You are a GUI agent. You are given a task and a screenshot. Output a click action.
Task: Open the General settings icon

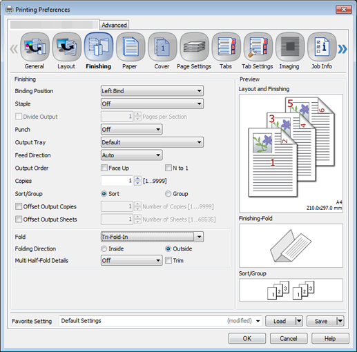[x=35, y=47]
